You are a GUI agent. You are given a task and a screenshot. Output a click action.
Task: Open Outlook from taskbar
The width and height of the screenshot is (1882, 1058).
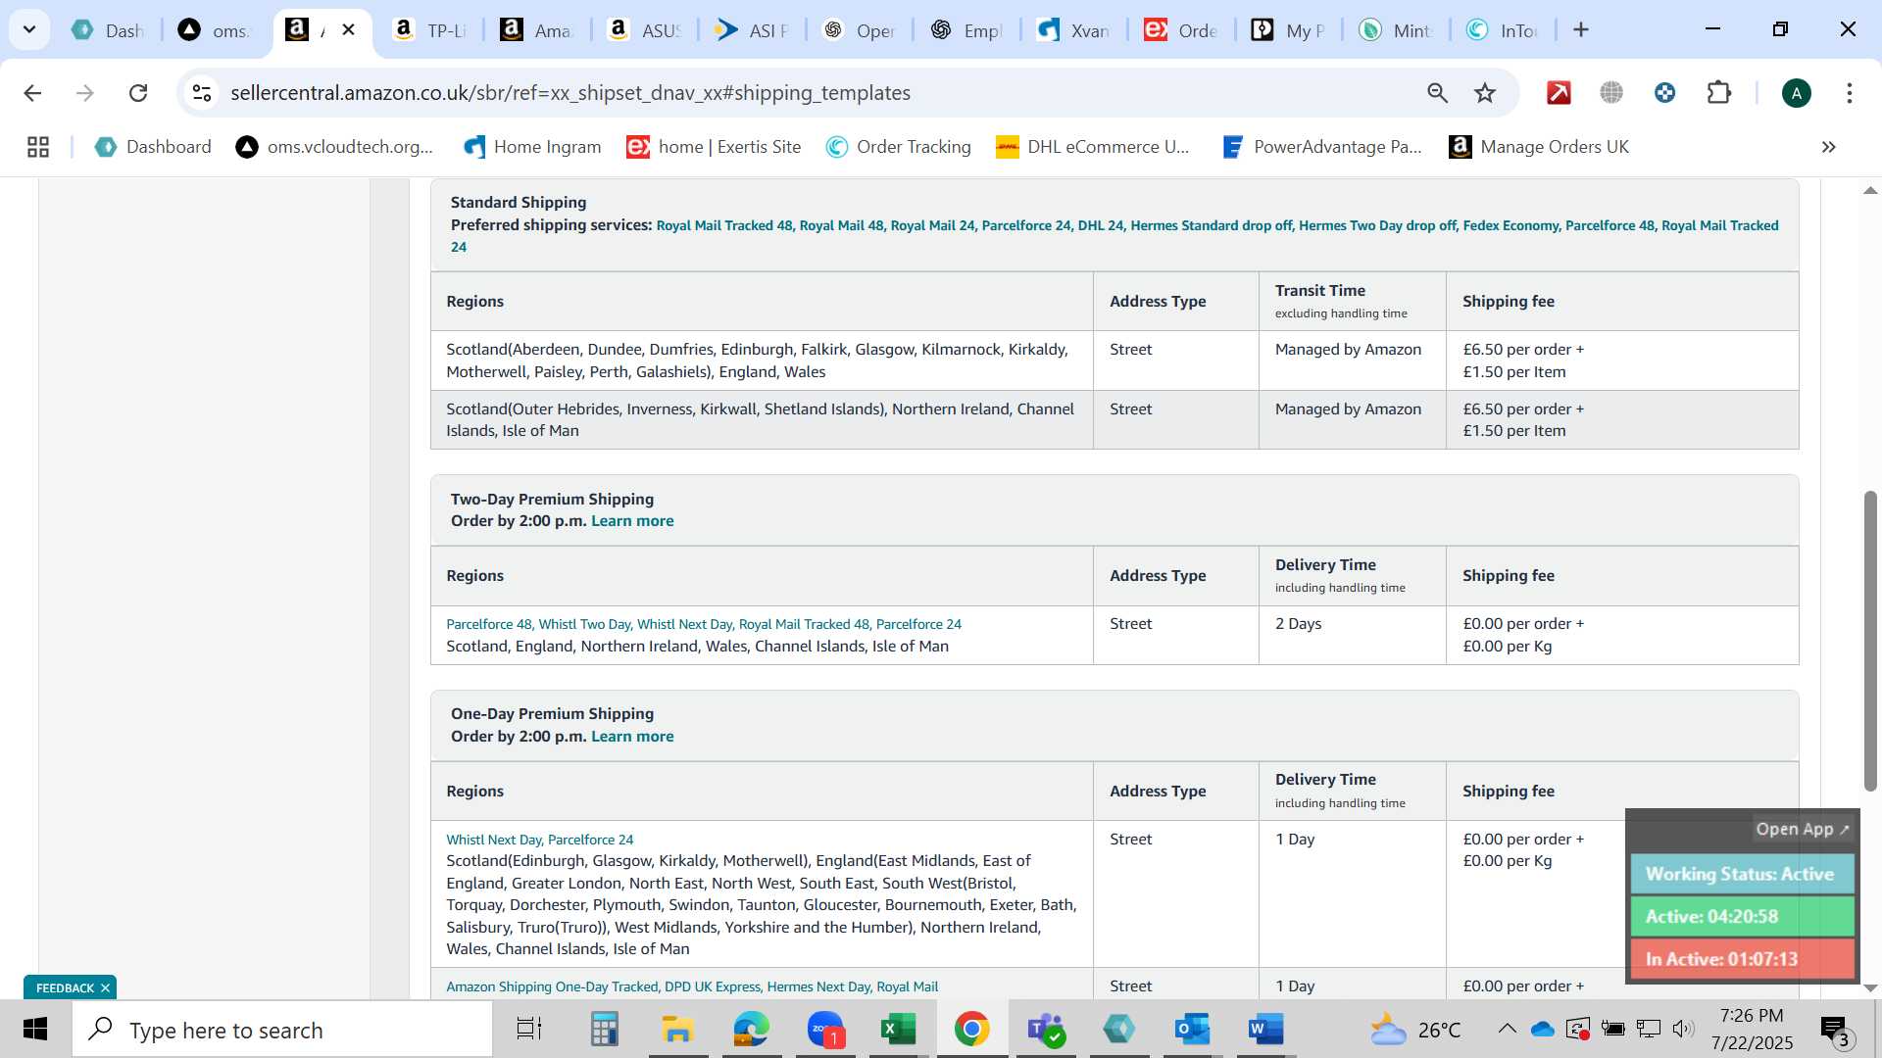(x=1193, y=1030)
